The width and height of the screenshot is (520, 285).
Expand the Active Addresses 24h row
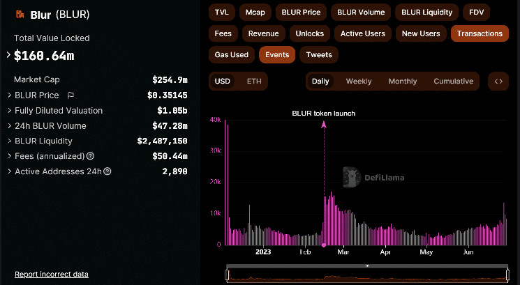pos(10,171)
